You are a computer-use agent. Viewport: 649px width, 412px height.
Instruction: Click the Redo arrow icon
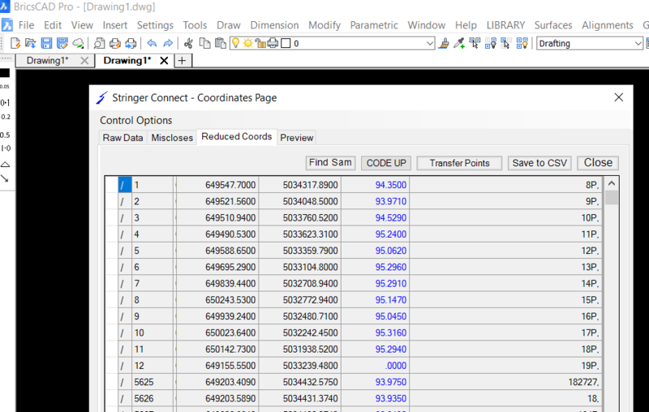coord(168,43)
